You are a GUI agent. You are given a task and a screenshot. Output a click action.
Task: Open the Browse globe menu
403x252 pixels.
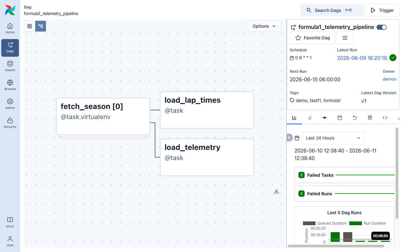pyautogui.click(x=10, y=85)
